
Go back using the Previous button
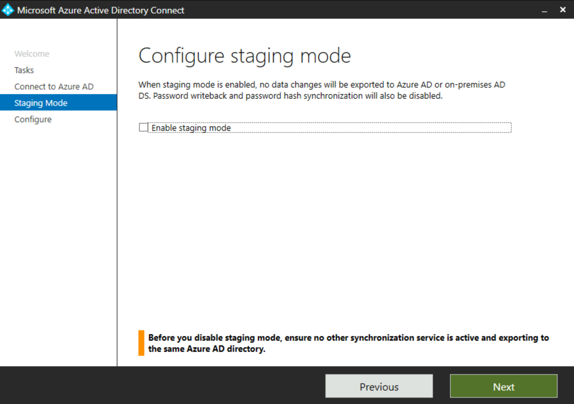click(379, 386)
